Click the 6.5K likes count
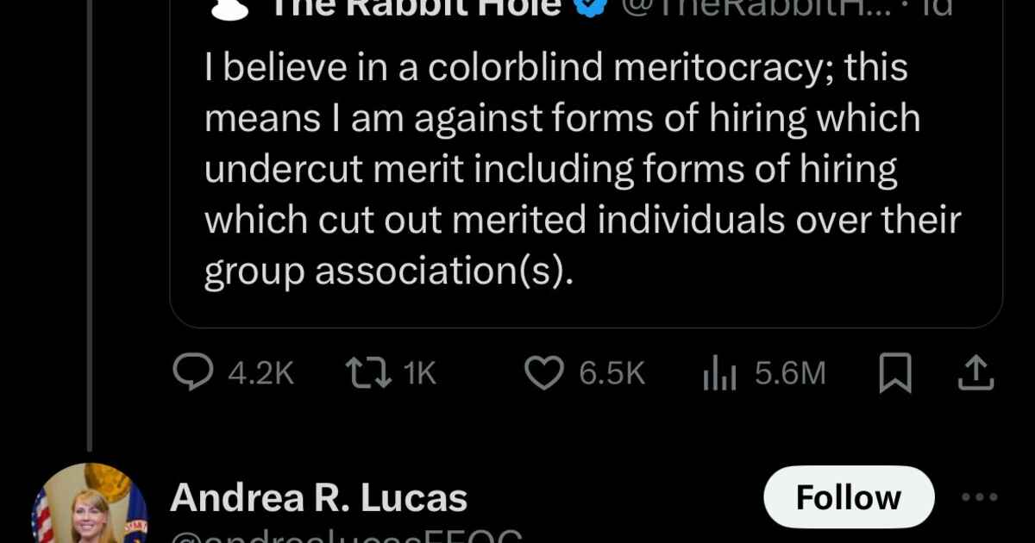Viewport: 1035px width, 543px height. click(x=612, y=373)
